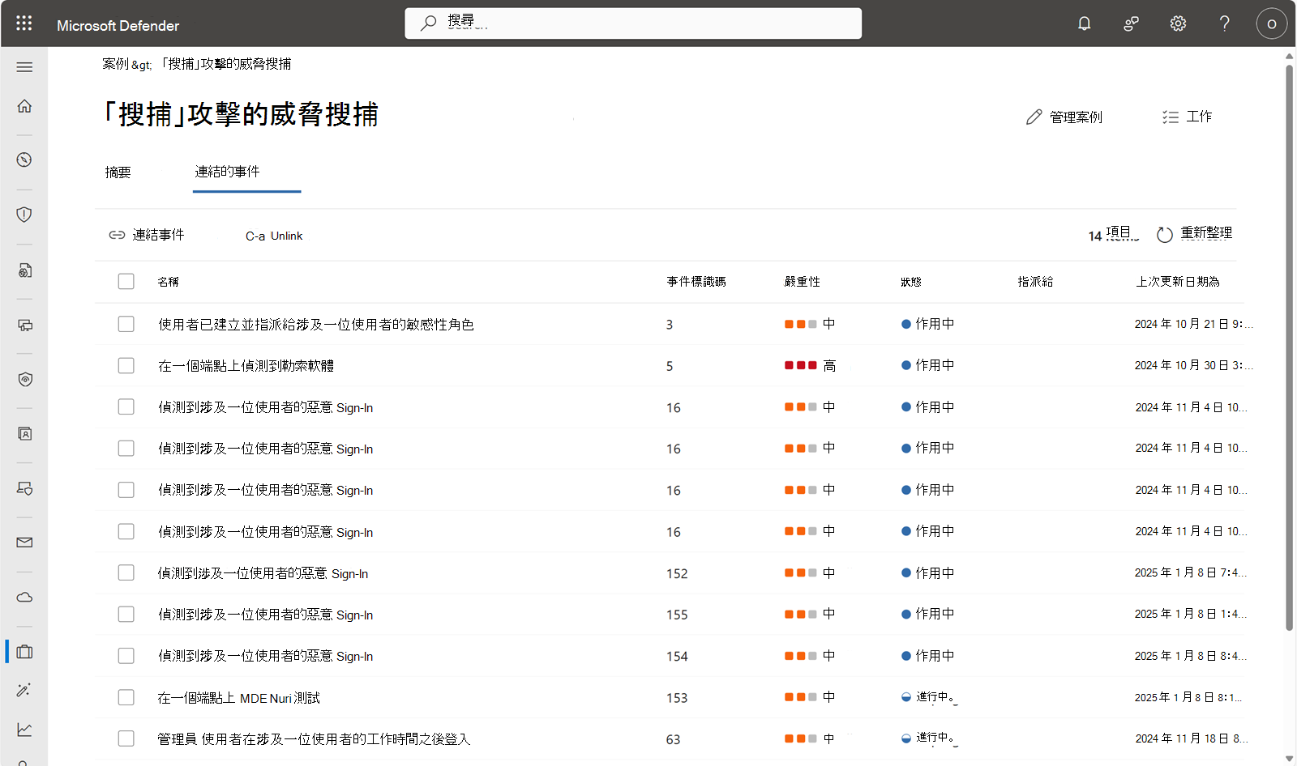This screenshot has height=766, width=1297.
Task: Open Microsoft Defender settings gear
Action: pos(1177,23)
